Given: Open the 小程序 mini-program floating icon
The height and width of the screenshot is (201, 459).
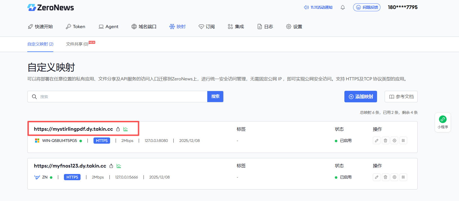Looking at the screenshot, I should click(443, 122).
